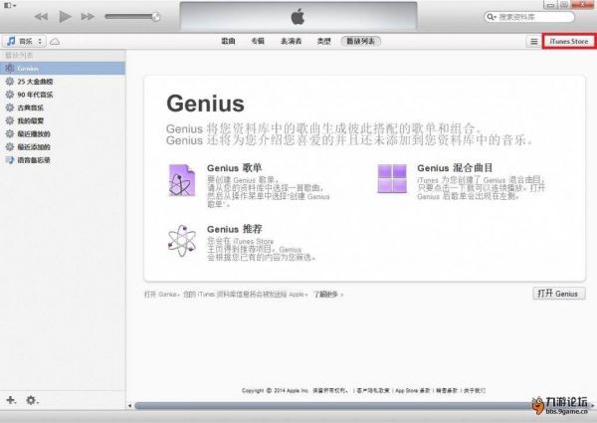Select the 播放列表 tab
The width and height of the screenshot is (597, 423).
[359, 42]
